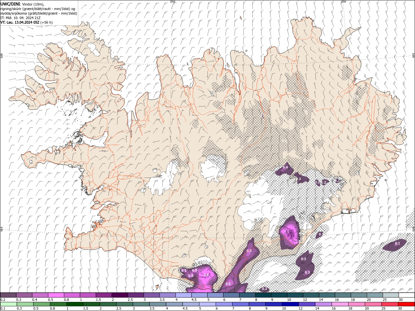Pick the pale green bottom-scale swatch after 0.1
This screenshot has height=311, width=415.
tap(8, 304)
